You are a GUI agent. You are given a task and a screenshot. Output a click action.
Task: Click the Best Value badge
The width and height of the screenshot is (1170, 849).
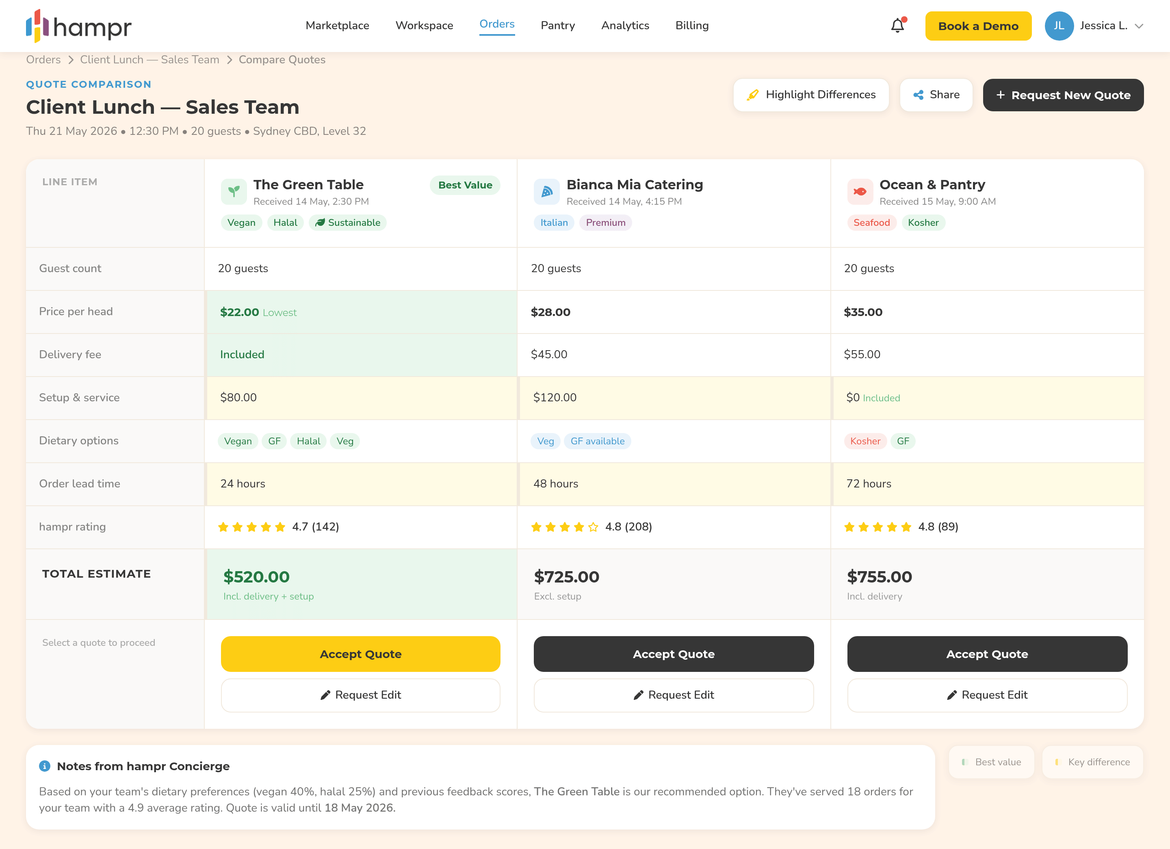click(465, 185)
